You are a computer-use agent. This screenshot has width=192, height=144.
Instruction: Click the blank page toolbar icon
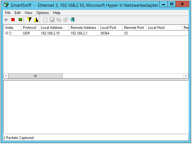pos(46,20)
